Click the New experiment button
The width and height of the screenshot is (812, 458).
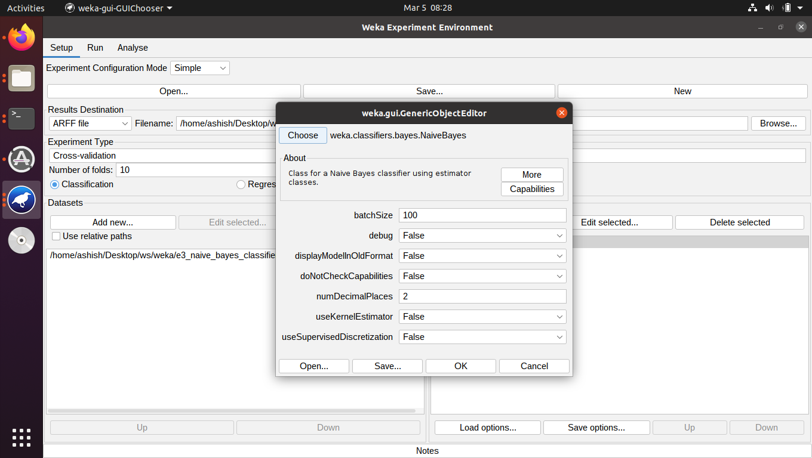coord(682,91)
